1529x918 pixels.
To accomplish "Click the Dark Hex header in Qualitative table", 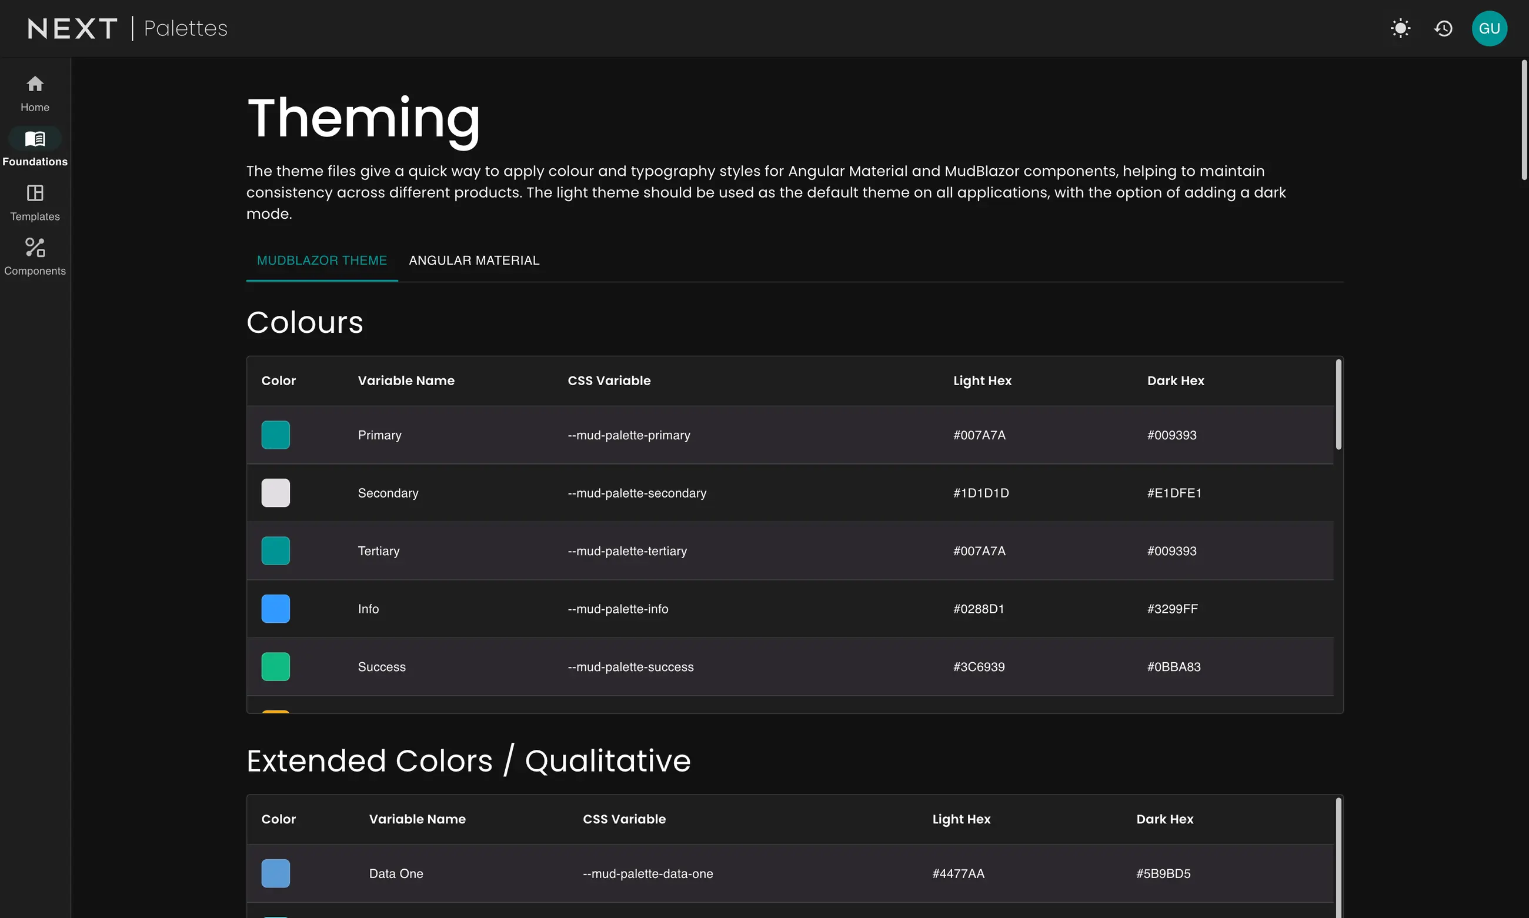I will pos(1165,820).
